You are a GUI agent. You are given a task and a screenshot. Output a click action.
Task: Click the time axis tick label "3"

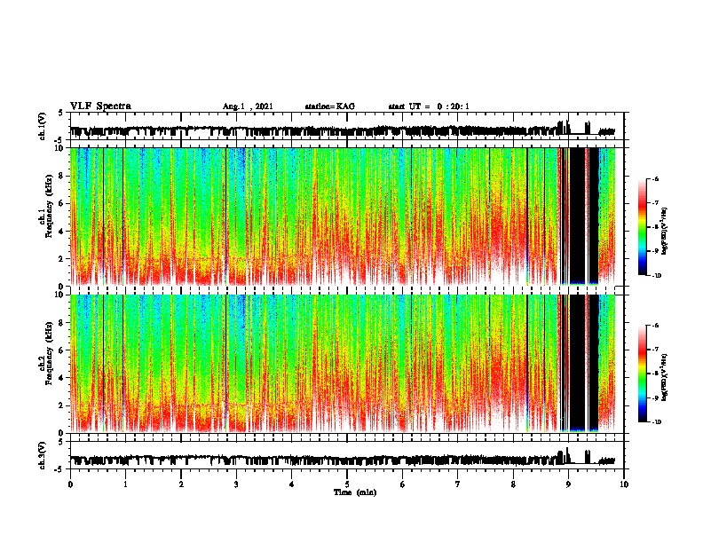236,484
